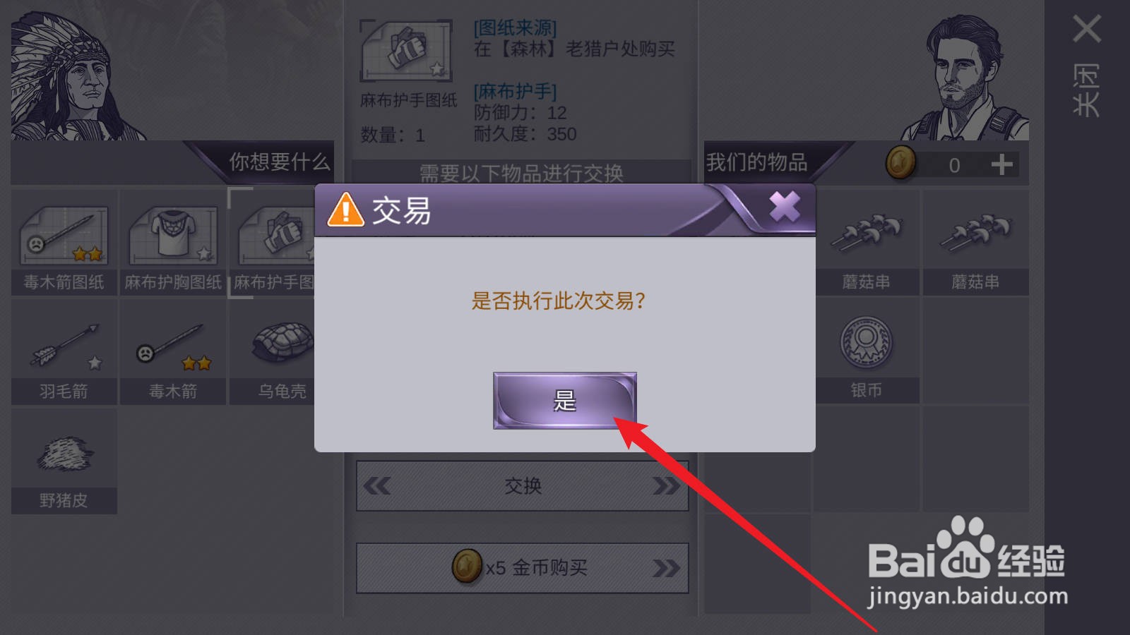Screen dimensions: 1130x635
Task: Select the first 蘑菇串 mushroom skewer
Action: 867,242
